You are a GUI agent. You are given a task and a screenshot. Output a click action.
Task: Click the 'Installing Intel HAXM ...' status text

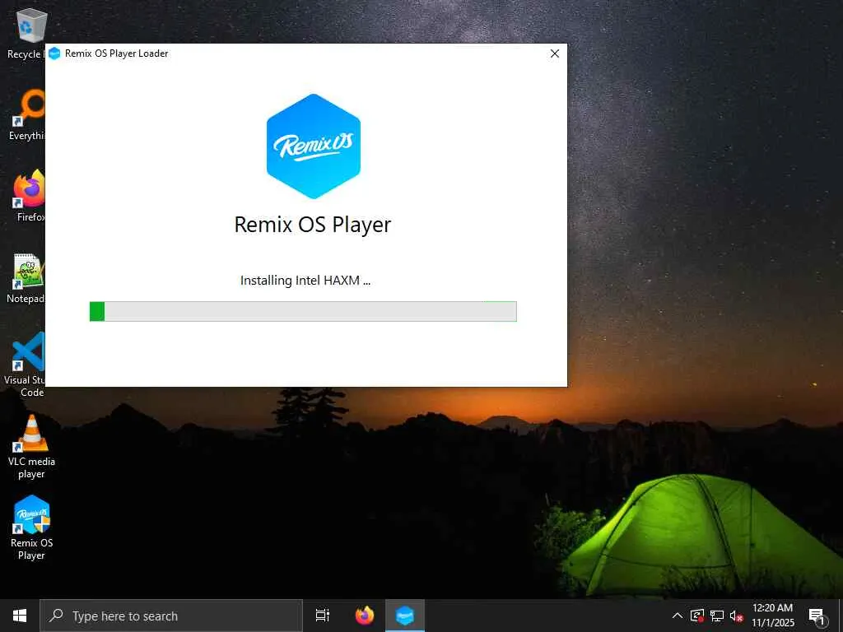pos(305,281)
